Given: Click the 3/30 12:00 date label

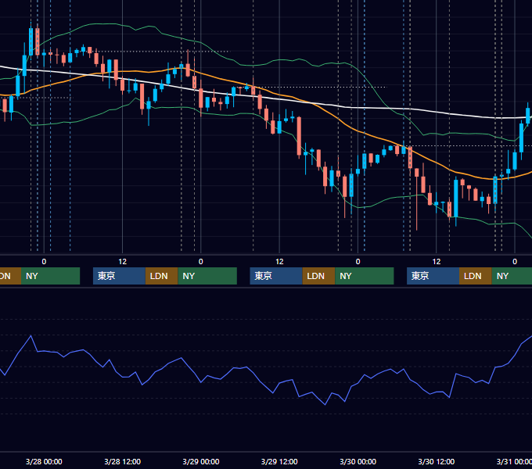Looking at the screenshot, I should 437,461.
